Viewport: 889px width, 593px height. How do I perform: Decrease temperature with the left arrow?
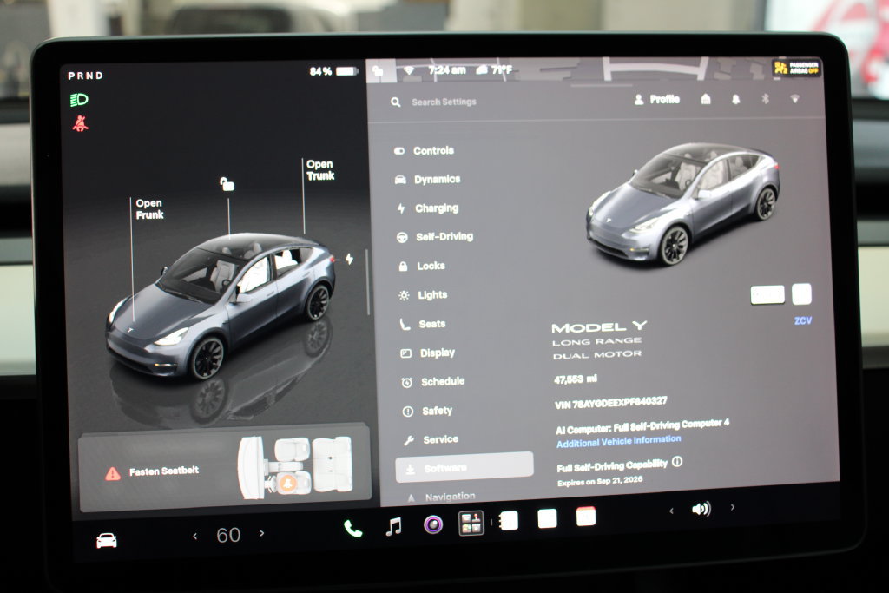tap(195, 536)
